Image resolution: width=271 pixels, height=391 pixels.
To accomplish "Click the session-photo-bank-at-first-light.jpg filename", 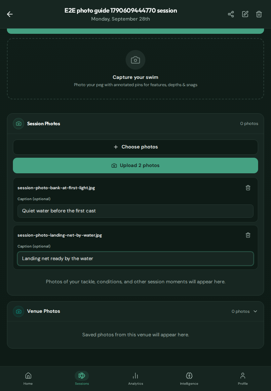I will click(56, 188).
